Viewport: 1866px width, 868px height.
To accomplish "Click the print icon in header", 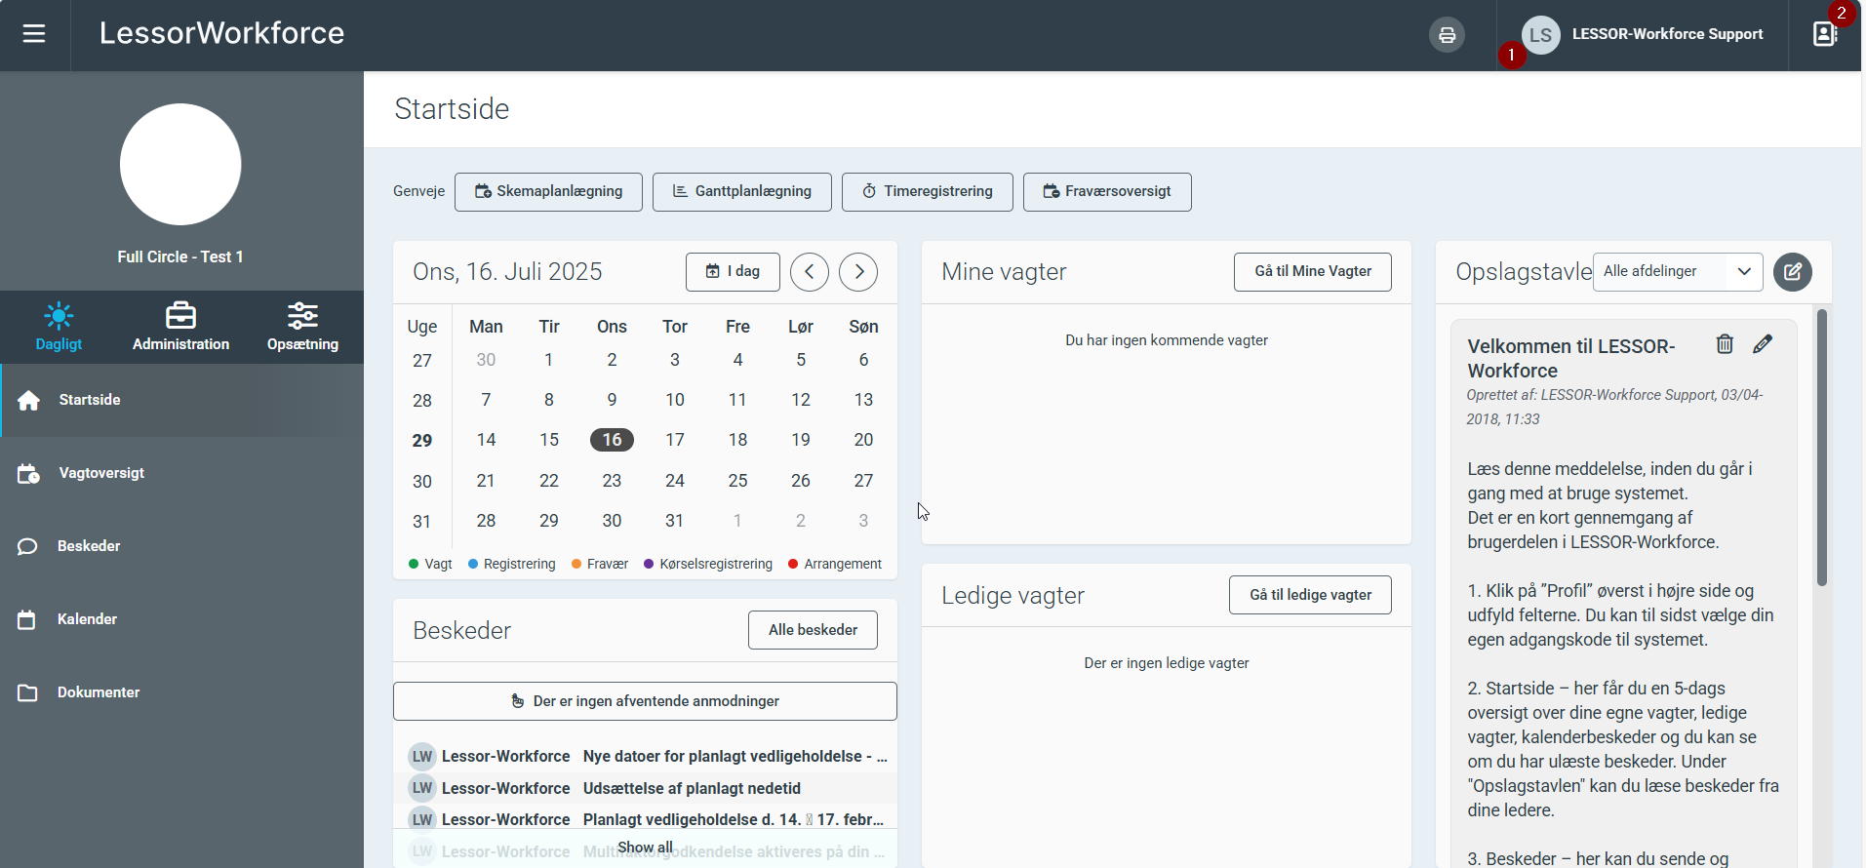I will [x=1447, y=35].
